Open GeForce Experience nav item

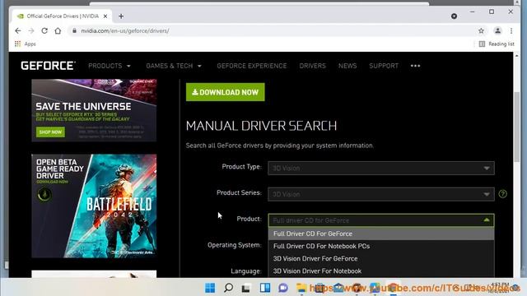point(252,66)
